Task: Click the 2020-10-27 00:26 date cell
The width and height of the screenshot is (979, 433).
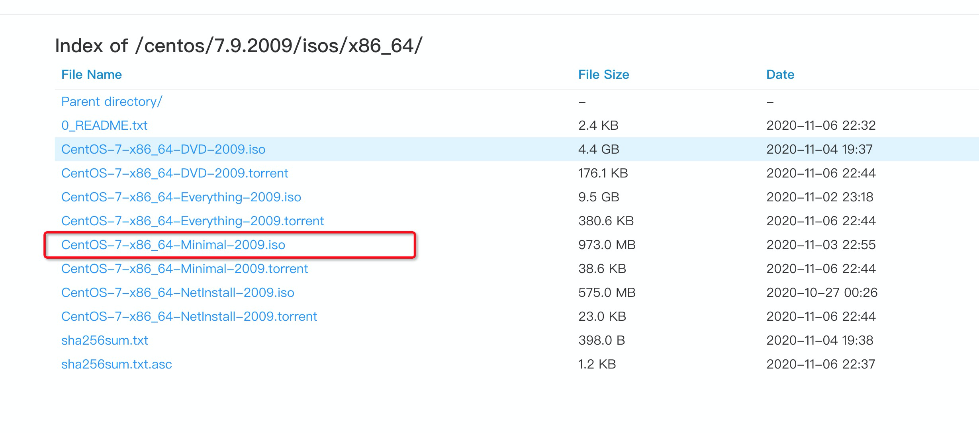Action: click(x=822, y=293)
